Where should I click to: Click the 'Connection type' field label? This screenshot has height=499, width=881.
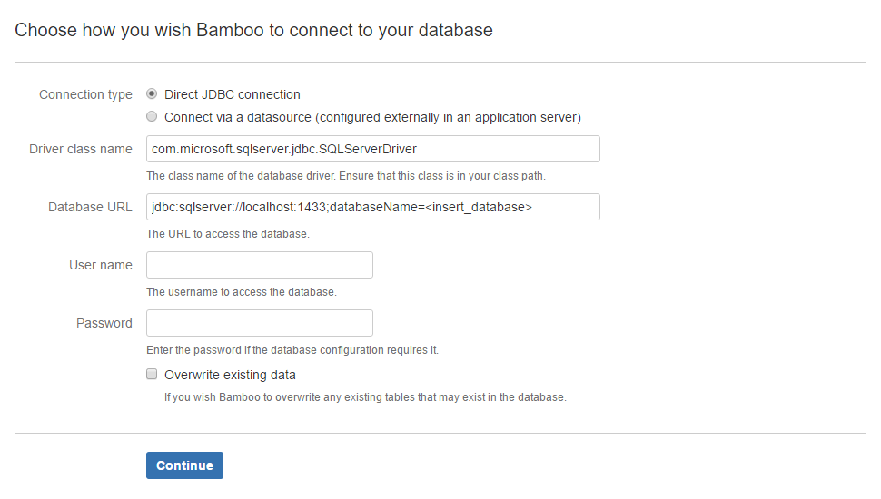85,94
